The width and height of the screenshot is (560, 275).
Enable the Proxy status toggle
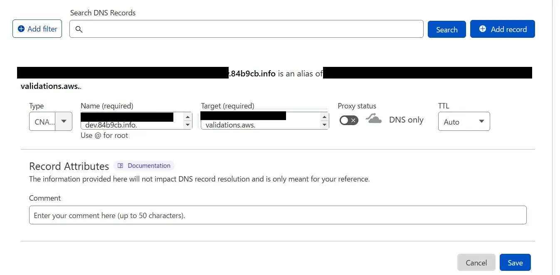(349, 120)
